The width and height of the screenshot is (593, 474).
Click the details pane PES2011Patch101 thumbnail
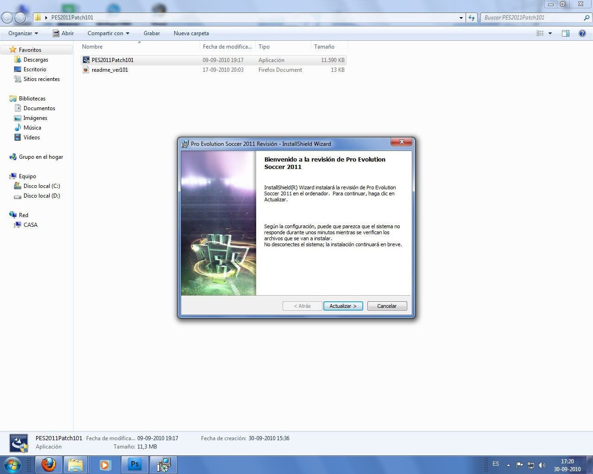[x=19, y=443]
